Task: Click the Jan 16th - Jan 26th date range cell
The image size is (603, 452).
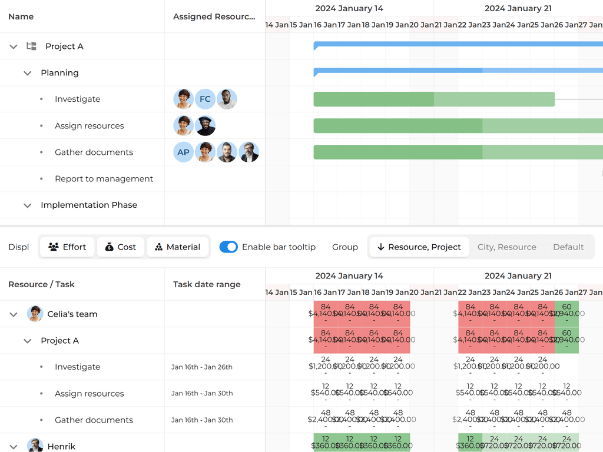Action: [201, 367]
